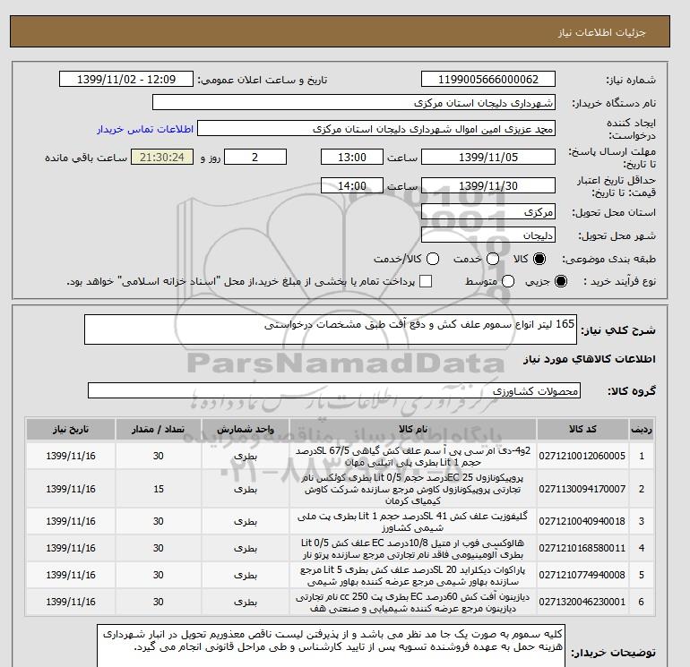Click need date 1399/11/16 in row 6
The width and height of the screenshot is (690, 667).
pos(71,602)
